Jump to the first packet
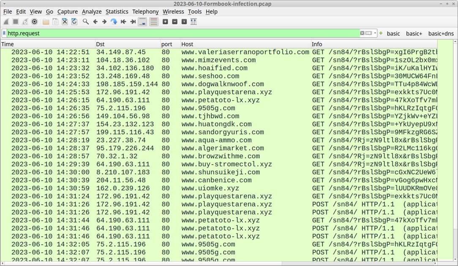Viewport: 458px width, 266px height. 123,22
